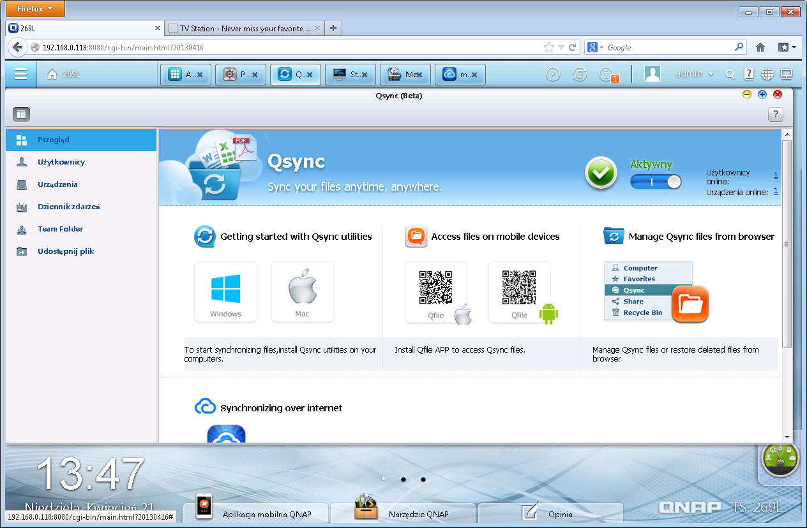807x528 pixels.
Task: Click the Access files on mobile devices icon
Action: tap(416, 237)
